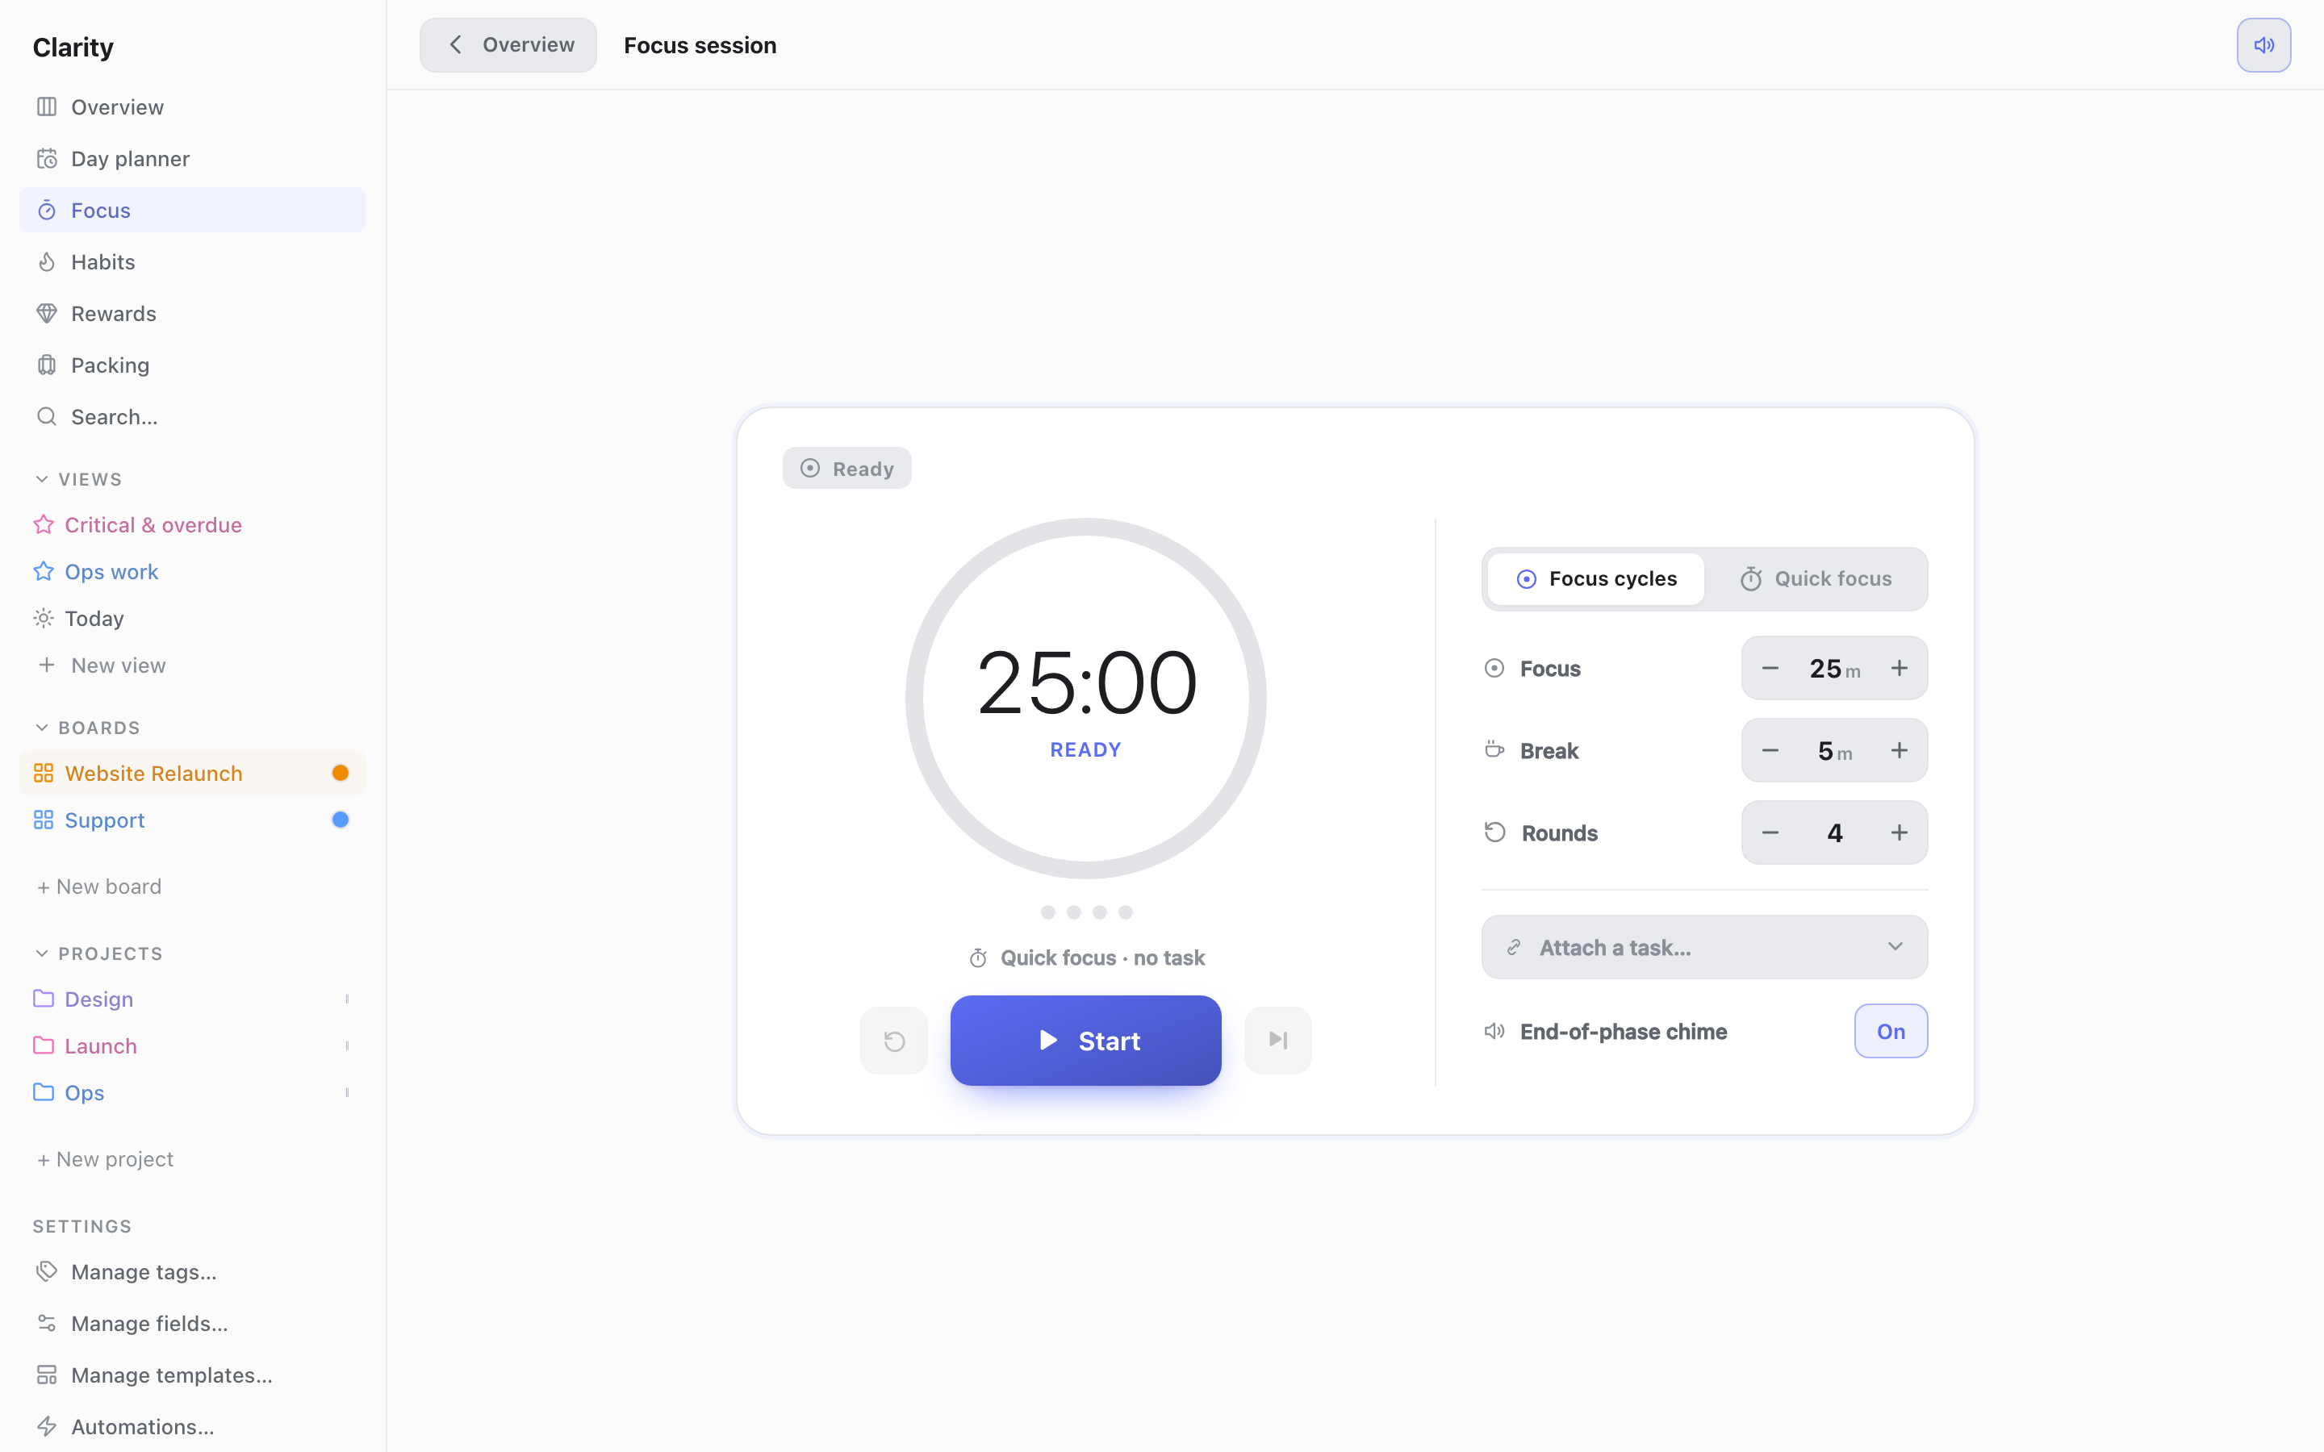Collapse the BOARDS section
Image resolution: width=2324 pixels, height=1452 pixels.
pos(87,728)
